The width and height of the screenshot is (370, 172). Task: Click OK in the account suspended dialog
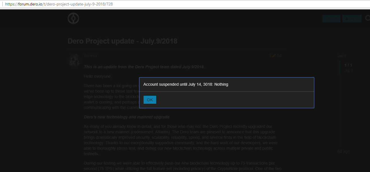pos(150,100)
